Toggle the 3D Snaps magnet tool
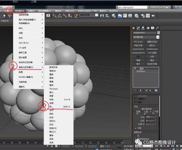The image size is (182, 150). point(54,16)
